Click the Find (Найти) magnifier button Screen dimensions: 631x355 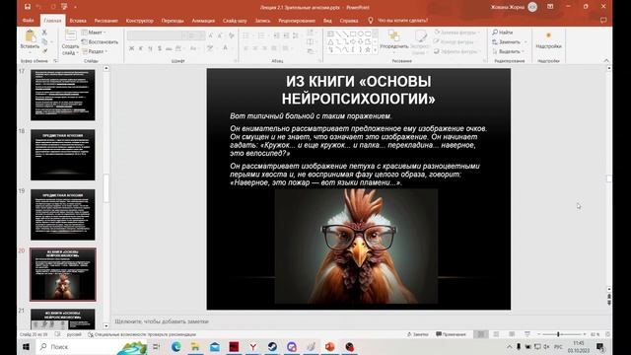tap(503, 32)
